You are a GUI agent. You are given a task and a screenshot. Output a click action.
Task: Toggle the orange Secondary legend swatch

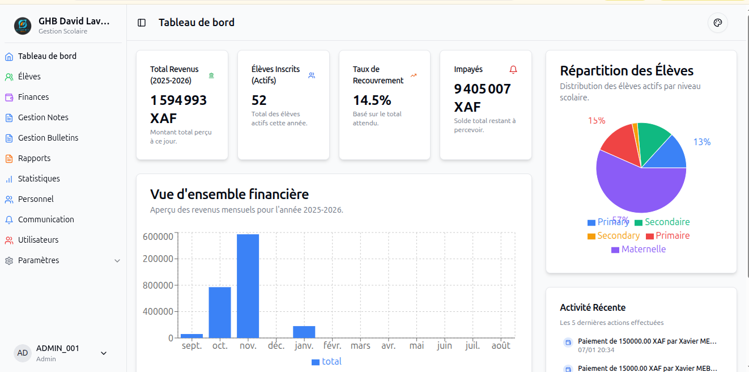[591, 236]
